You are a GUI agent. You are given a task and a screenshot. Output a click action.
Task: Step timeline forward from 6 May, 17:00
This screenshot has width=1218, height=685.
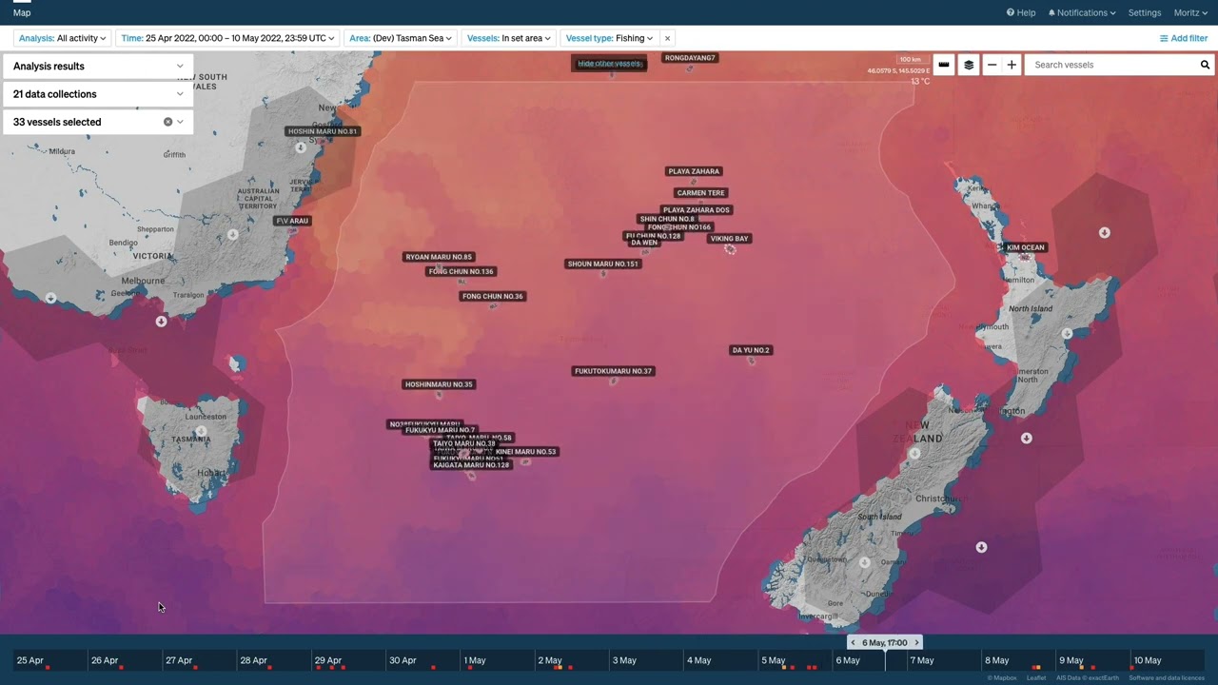click(916, 643)
